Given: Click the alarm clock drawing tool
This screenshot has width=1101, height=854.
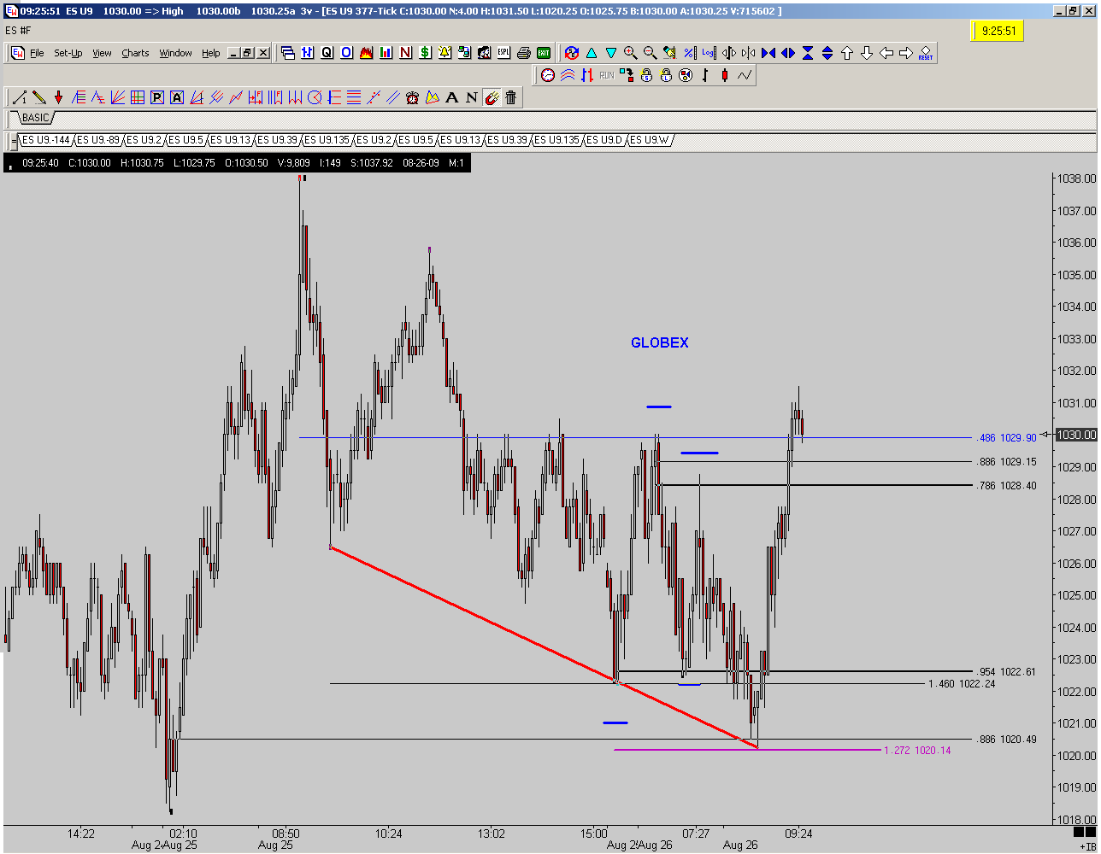Looking at the screenshot, I should (413, 97).
